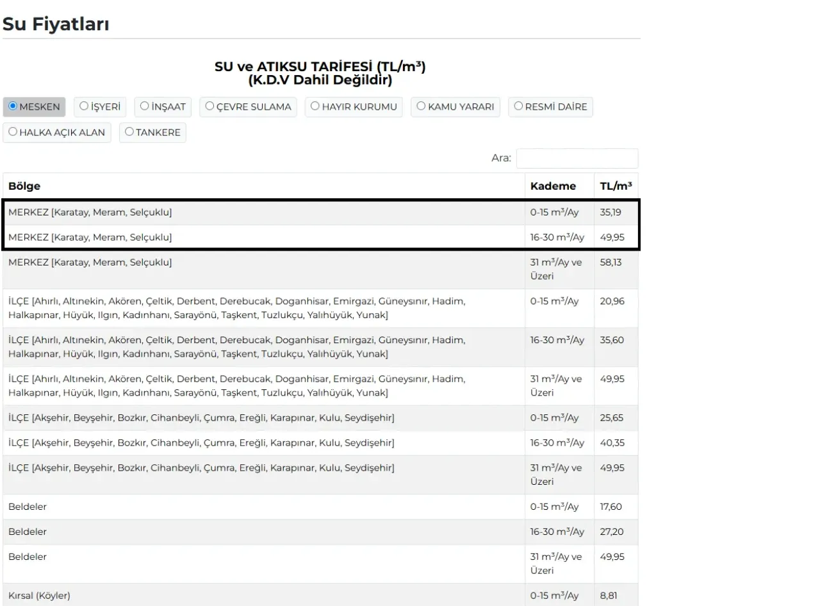Click the Ara search input field
This screenshot has width=820, height=606.
tap(577, 158)
